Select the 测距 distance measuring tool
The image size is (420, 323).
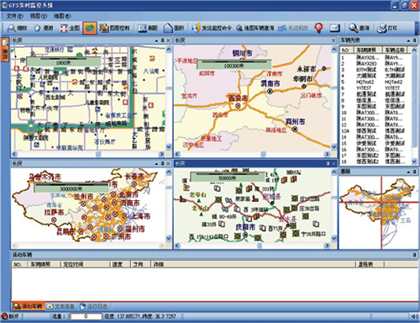(149, 28)
